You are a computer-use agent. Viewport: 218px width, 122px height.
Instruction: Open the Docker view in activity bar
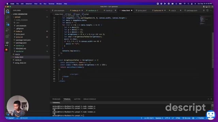[7, 43]
